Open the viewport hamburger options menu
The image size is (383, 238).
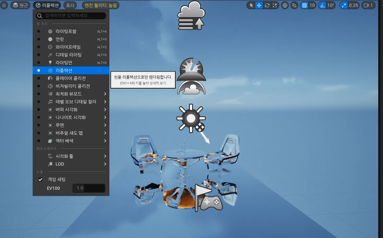4,5
